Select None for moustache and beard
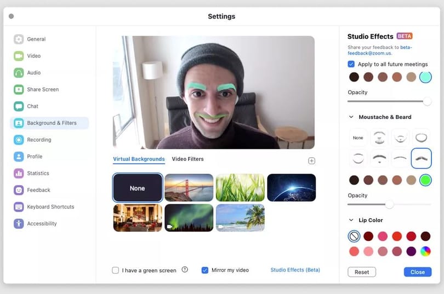The height and width of the screenshot is (294, 444). pos(358,137)
